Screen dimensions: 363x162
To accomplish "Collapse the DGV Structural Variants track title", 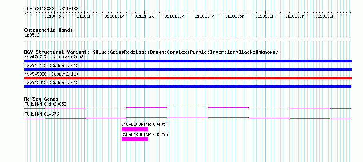I will point(151,52).
